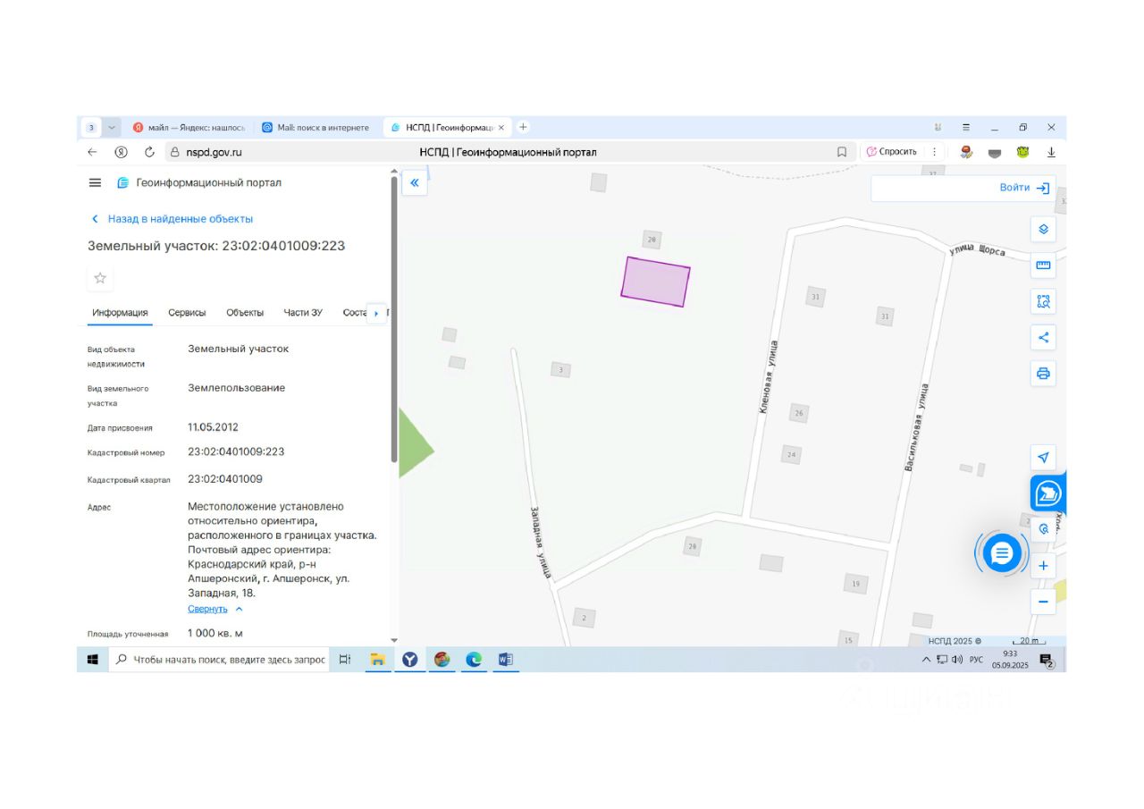
Task: Switch to the Yandex search browser tab
Action: [x=189, y=127]
